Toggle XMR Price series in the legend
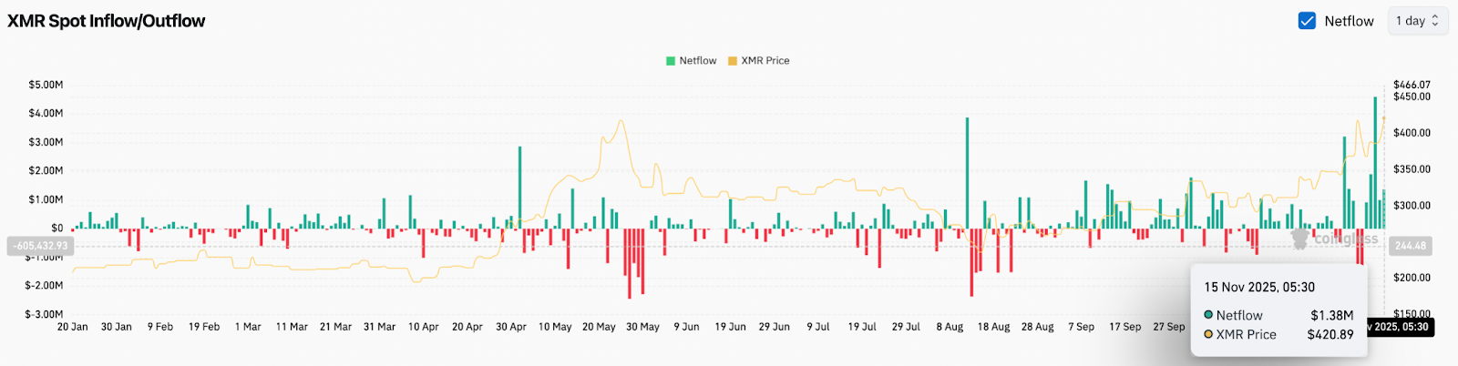The height and width of the screenshot is (366, 1458). coord(765,61)
